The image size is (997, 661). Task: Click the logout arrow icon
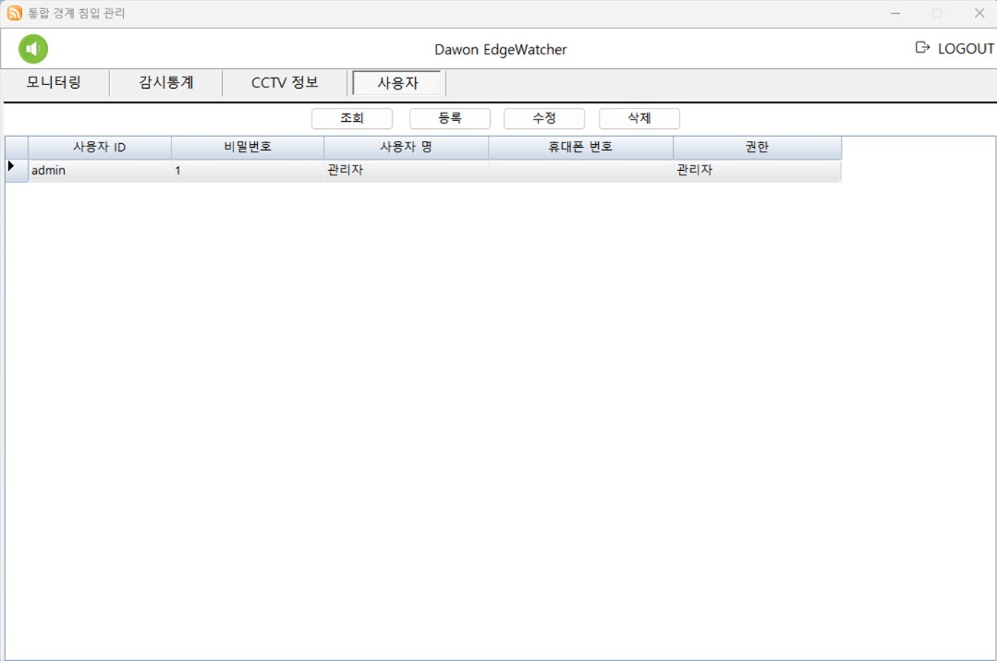pyautogui.click(x=922, y=48)
